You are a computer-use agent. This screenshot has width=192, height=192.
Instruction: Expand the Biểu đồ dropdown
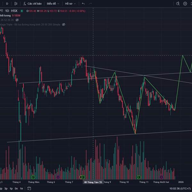53,4
